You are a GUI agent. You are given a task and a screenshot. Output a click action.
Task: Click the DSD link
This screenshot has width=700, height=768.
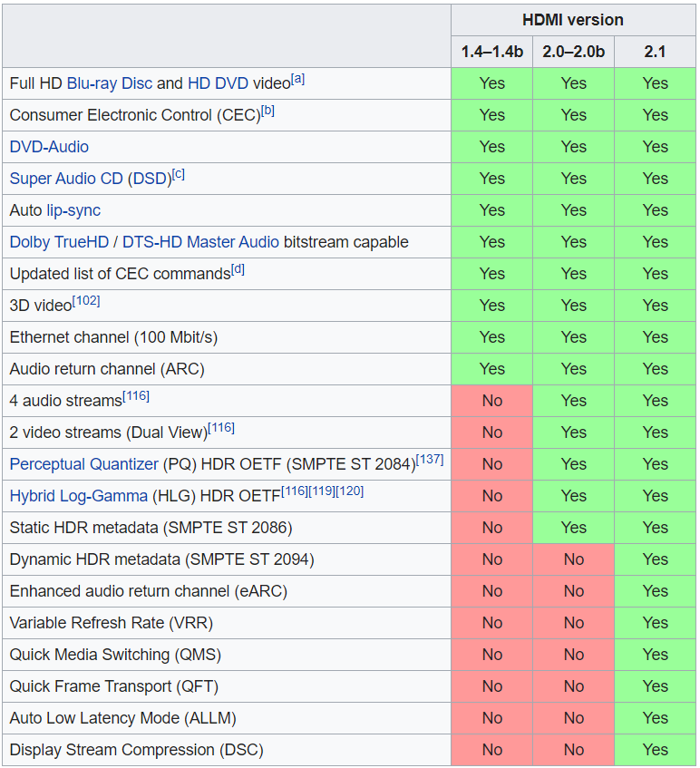click(x=150, y=179)
